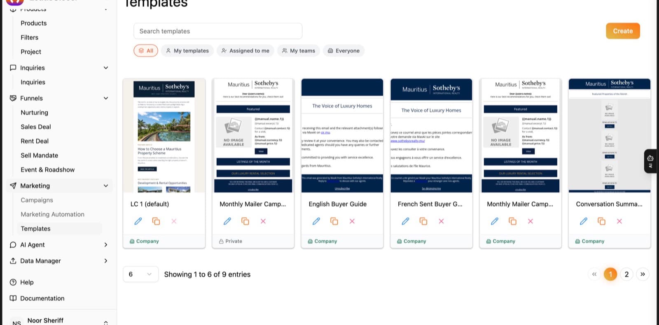Collapse the Funnels sidebar section
The image size is (659, 325).
point(106,98)
